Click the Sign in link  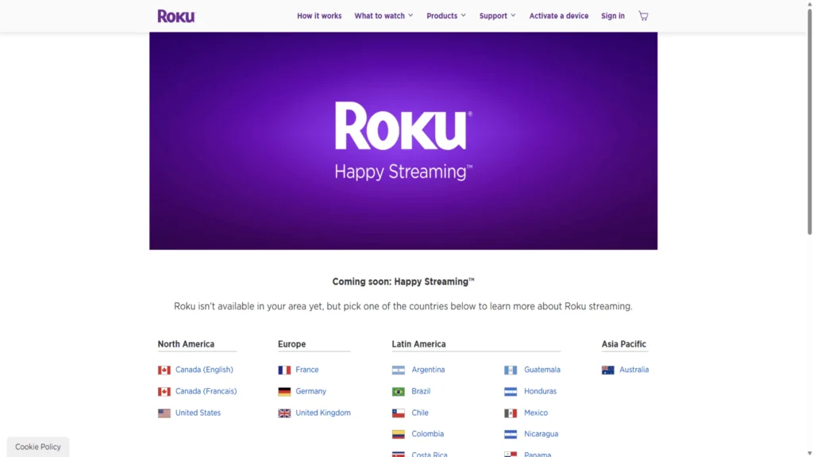point(612,15)
